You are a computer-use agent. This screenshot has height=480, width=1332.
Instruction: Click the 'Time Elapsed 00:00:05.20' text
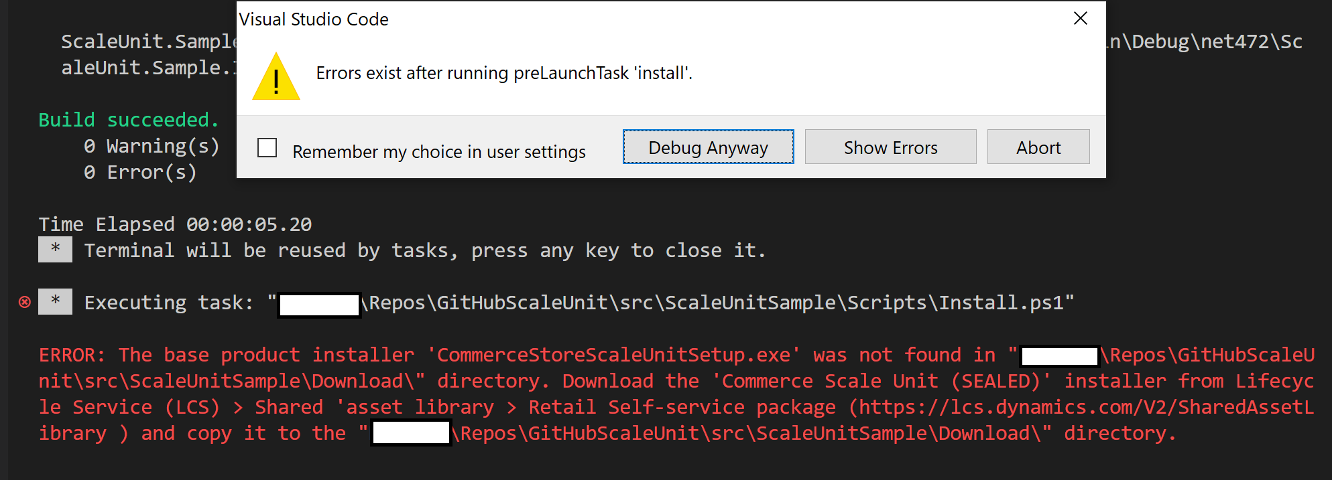point(176,224)
